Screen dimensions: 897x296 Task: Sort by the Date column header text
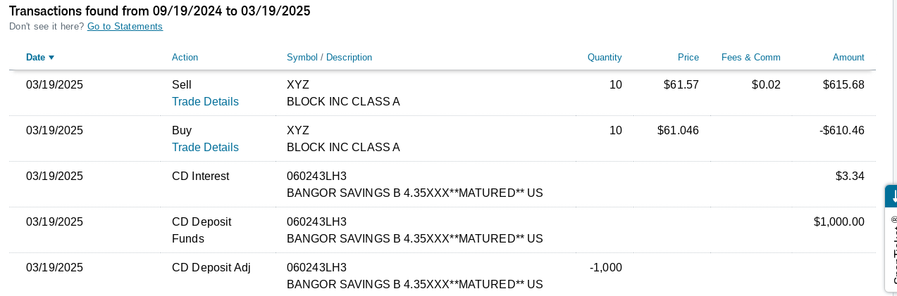[x=35, y=58]
